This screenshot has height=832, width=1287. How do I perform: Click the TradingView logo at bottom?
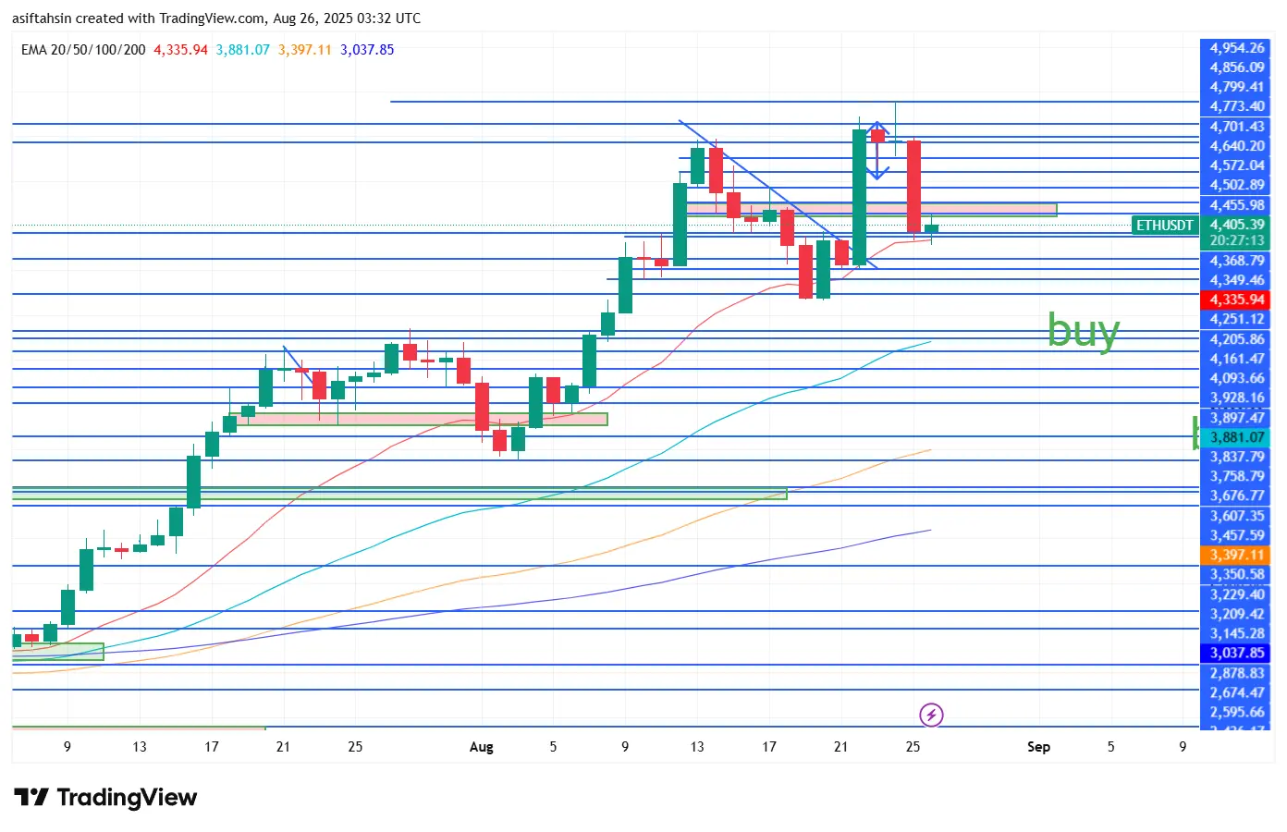click(106, 797)
